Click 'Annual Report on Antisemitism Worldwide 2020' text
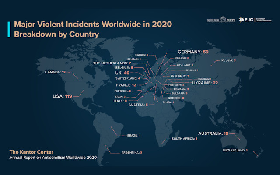Screen dimensions: 280x175 (x=53, y=157)
